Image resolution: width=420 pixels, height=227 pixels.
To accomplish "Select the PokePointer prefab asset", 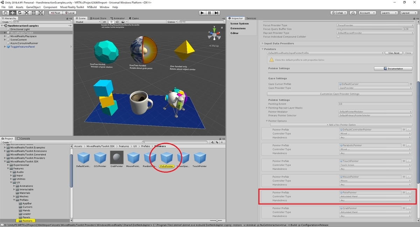I will (x=167, y=159).
